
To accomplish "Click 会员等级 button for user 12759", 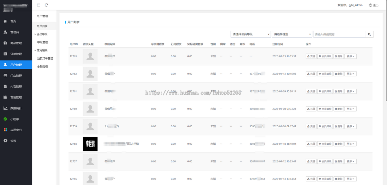I will tap(325, 126).
